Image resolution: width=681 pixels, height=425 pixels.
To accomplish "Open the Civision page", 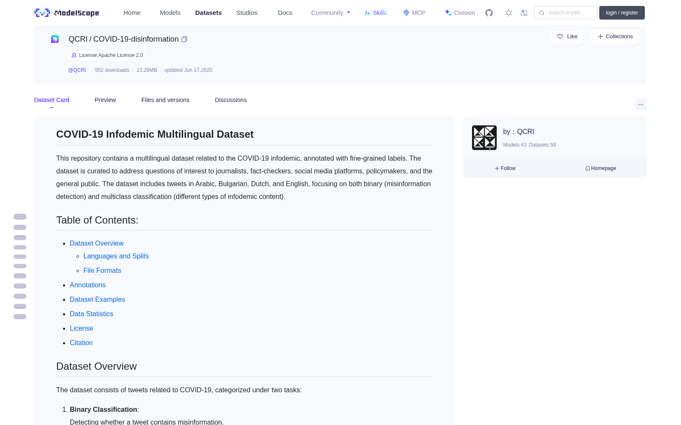I will pyautogui.click(x=460, y=13).
